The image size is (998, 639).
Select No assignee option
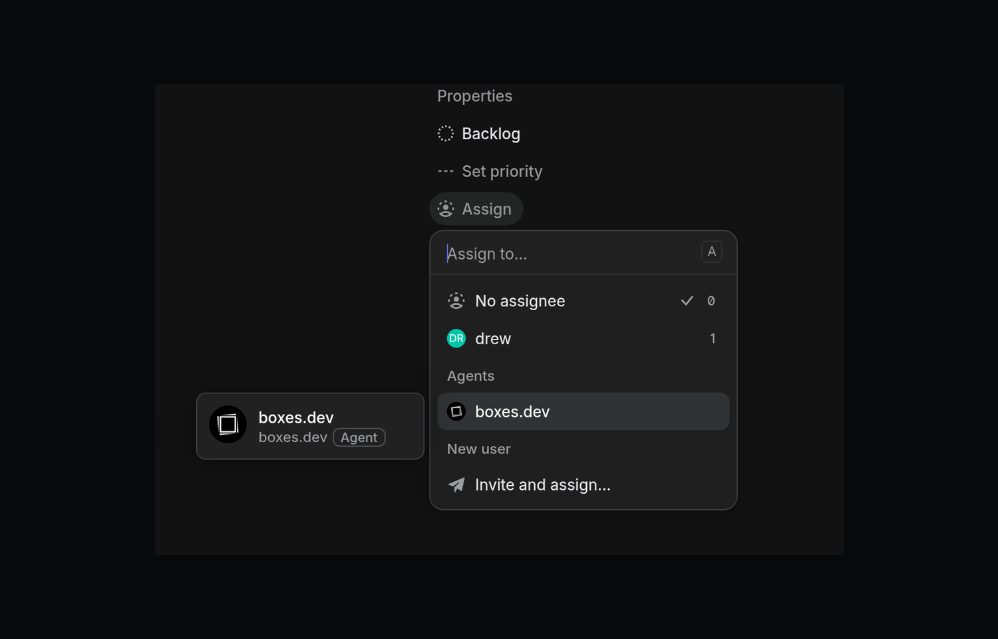pyautogui.click(x=583, y=301)
